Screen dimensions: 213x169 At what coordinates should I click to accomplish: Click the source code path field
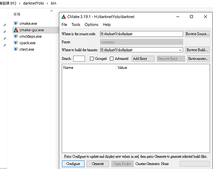(x=141, y=34)
